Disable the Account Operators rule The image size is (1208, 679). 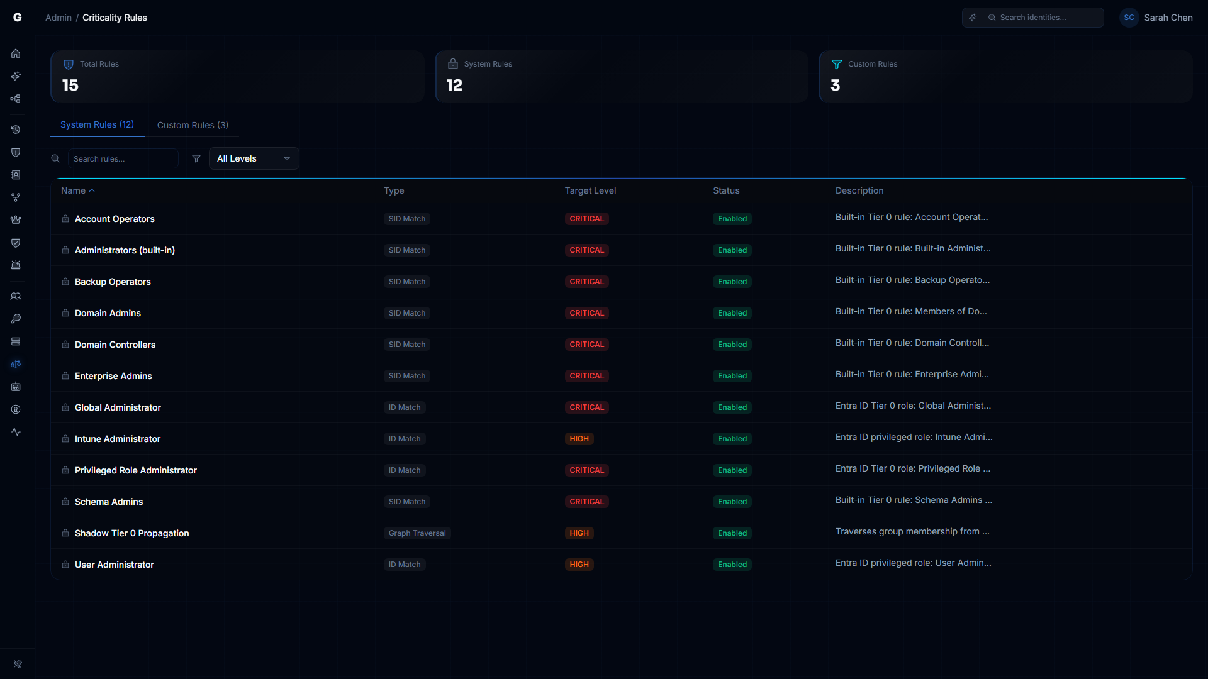coord(732,218)
